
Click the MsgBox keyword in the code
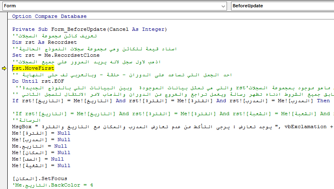click(20, 127)
